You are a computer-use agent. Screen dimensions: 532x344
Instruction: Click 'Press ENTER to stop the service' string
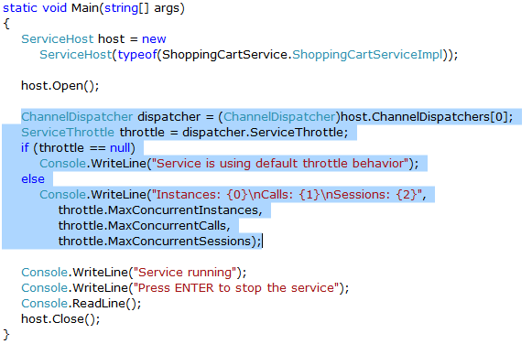point(236,288)
